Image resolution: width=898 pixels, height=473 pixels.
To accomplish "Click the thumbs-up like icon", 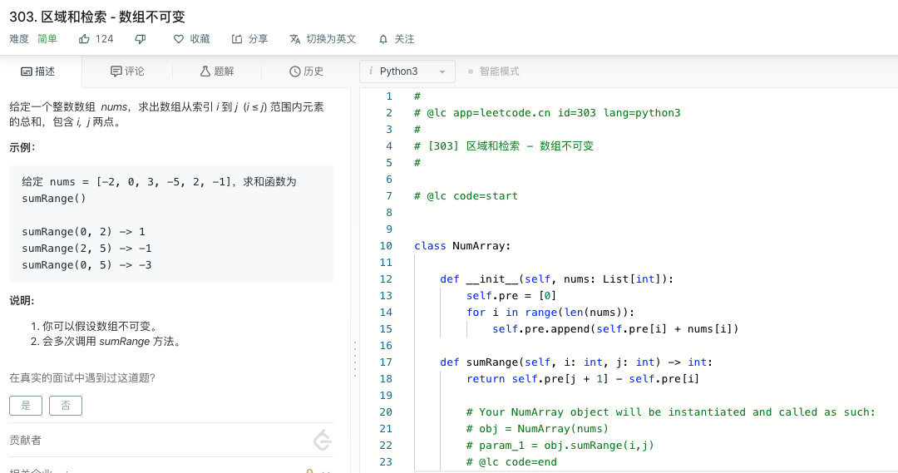I will (x=84, y=39).
